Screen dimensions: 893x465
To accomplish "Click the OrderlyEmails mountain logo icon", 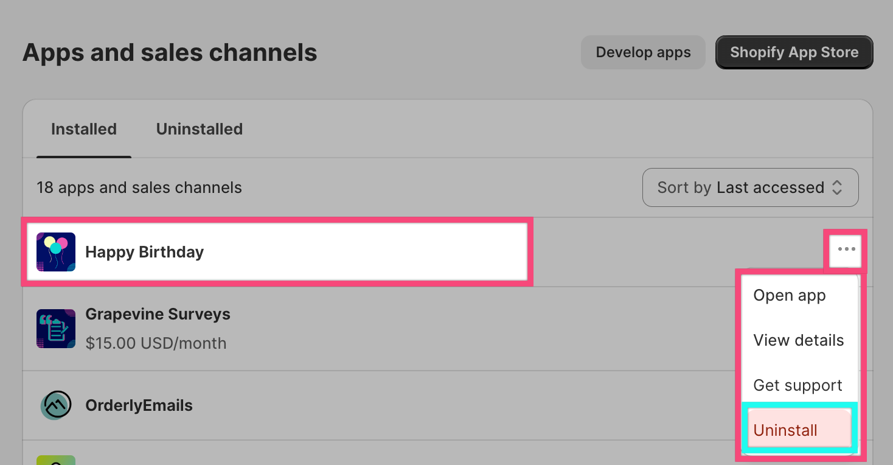I will coord(56,405).
